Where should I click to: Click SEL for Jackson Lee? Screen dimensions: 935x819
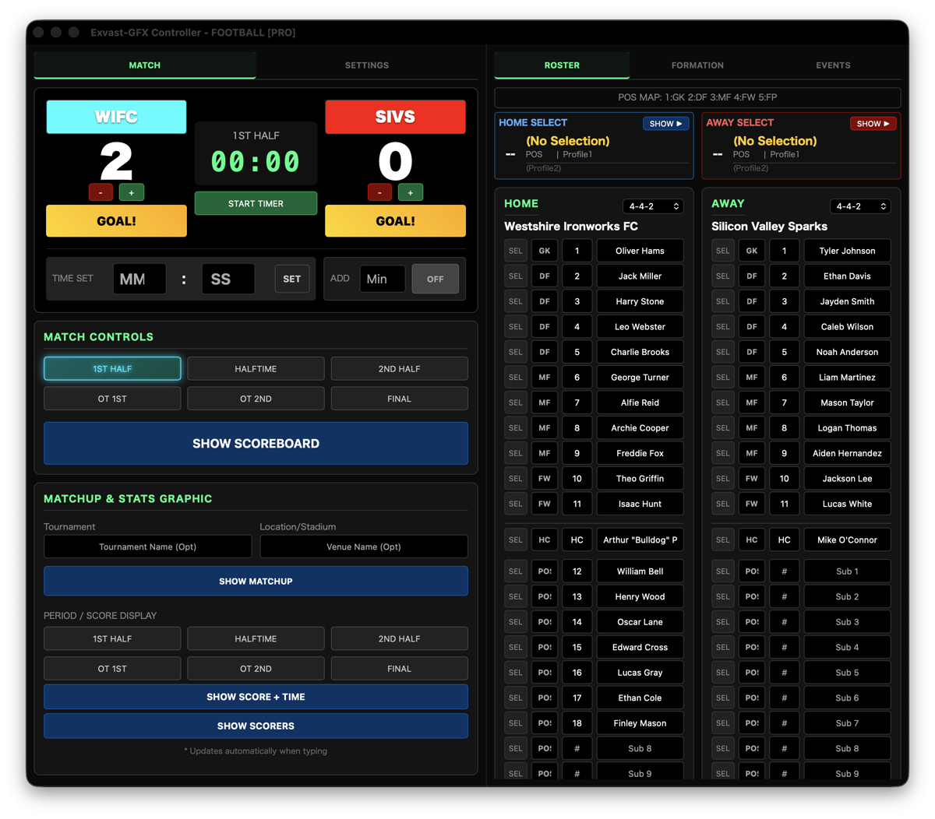point(722,479)
